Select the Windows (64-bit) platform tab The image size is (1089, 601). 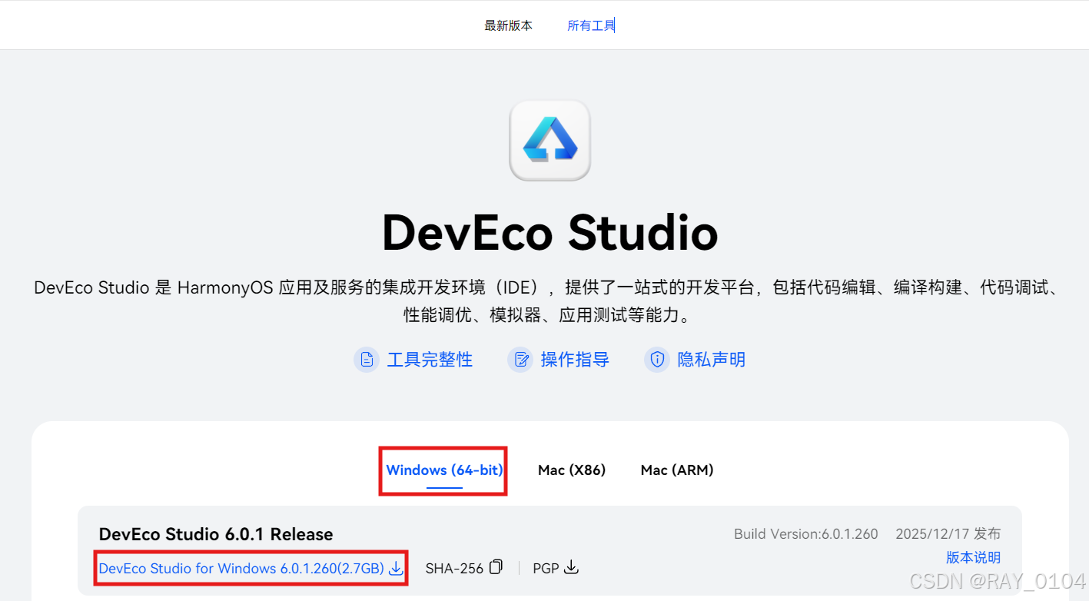pyautogui.click(x=444, y=470)
